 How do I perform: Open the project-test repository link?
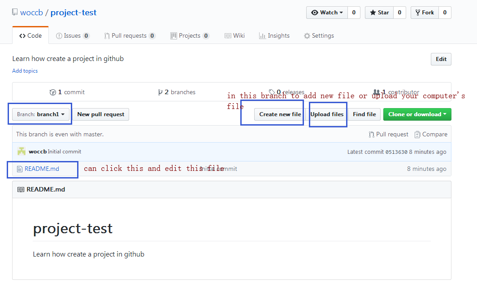tap(74, 13)
